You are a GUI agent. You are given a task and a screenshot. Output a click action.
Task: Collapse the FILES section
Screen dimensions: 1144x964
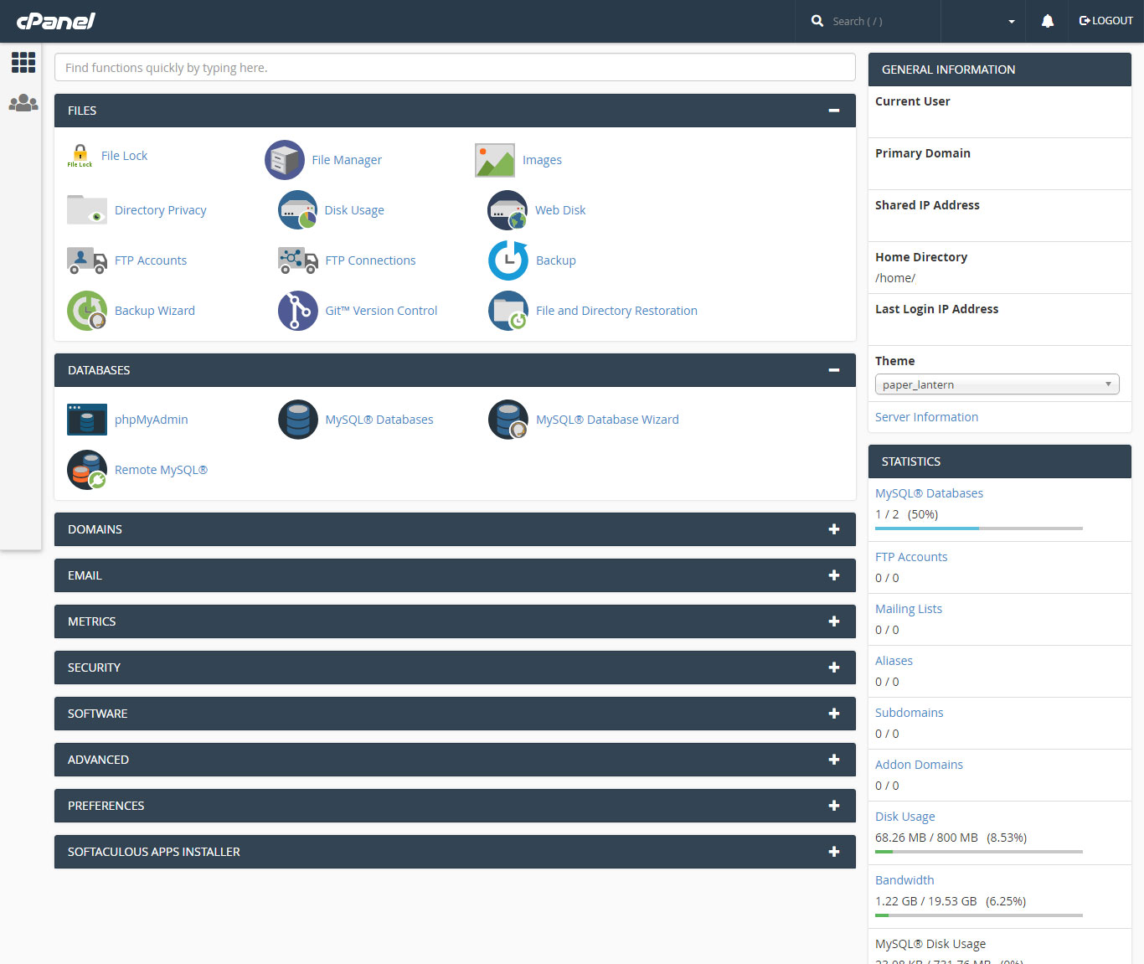click(x=833, y=111)
